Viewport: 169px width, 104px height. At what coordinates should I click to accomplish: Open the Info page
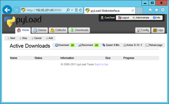coord(156,18)
